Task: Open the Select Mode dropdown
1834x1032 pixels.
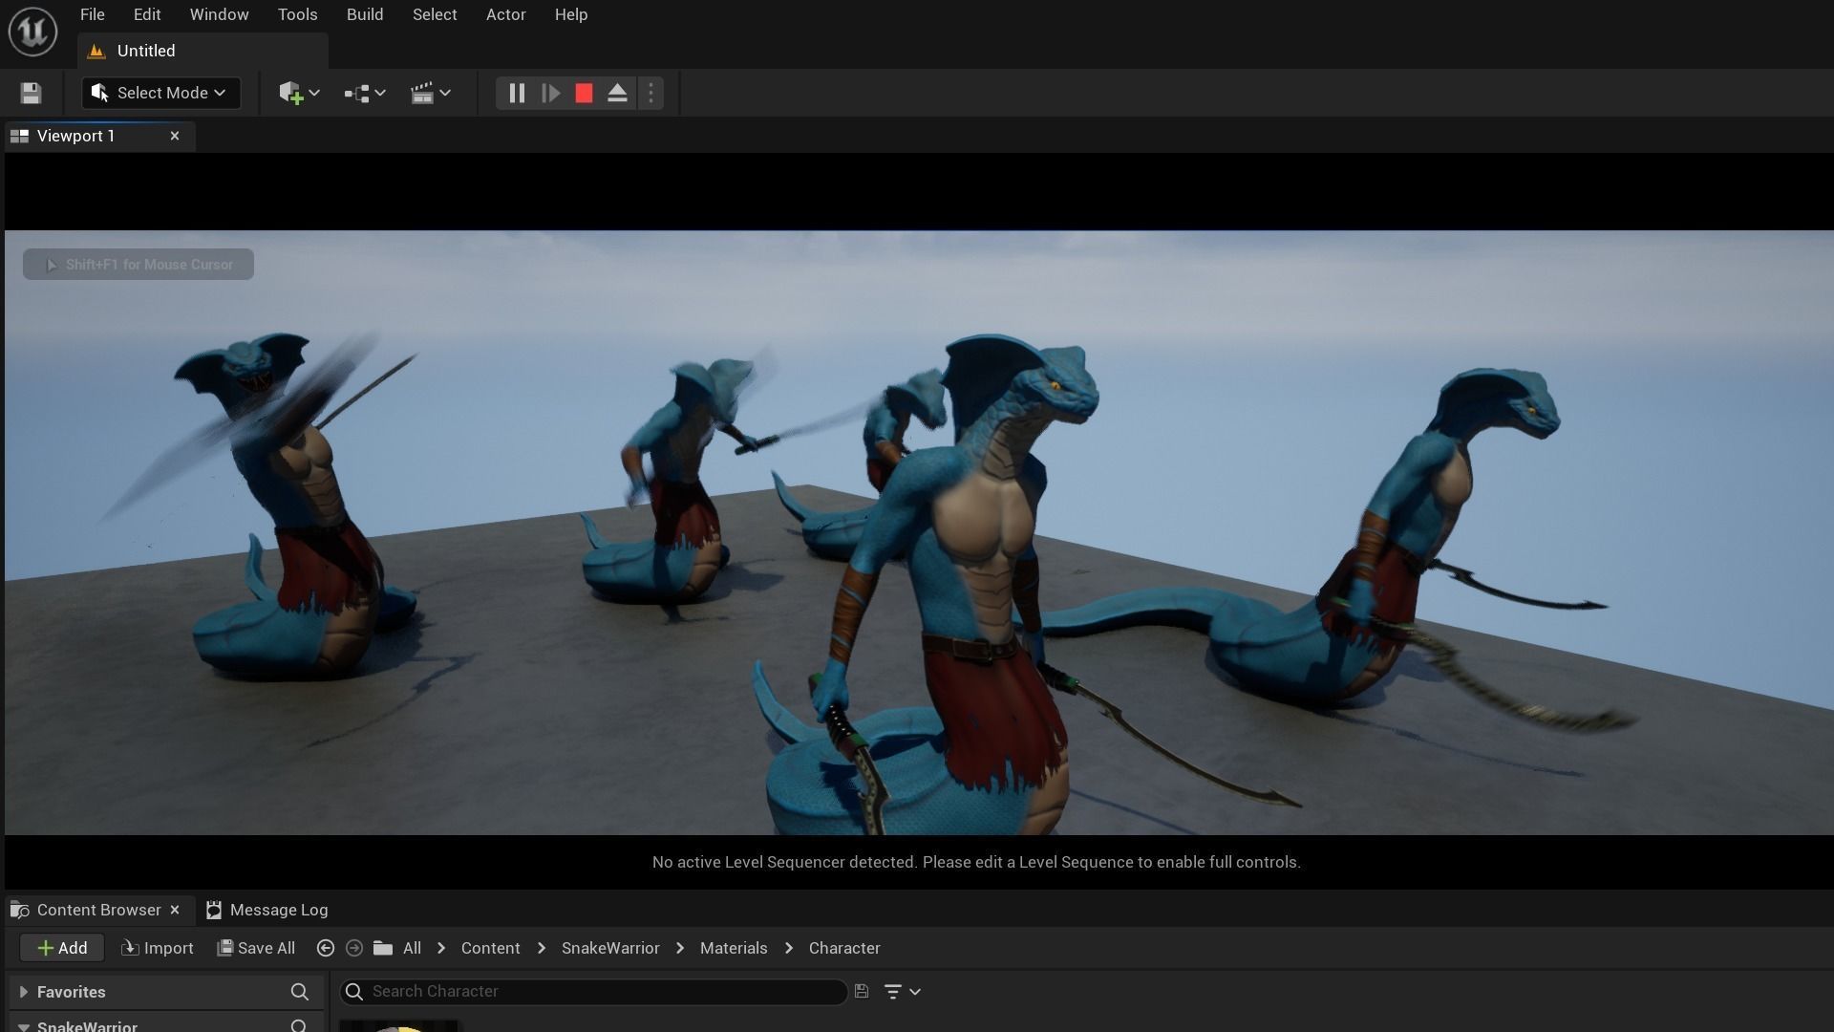Action: 160,93
